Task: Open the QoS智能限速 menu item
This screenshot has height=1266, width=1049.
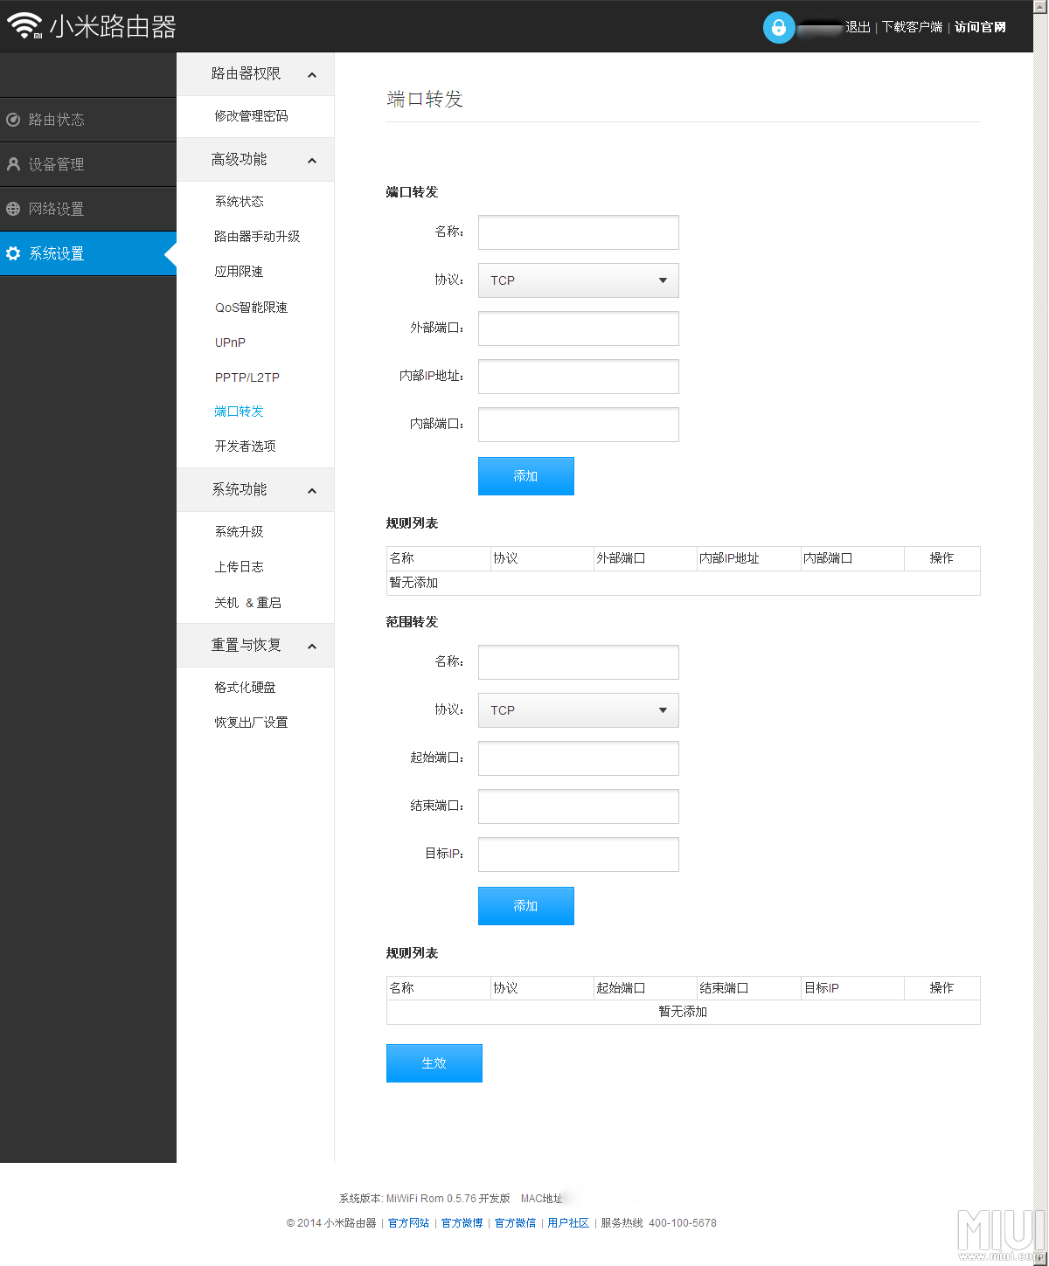Action: (251, 308)
